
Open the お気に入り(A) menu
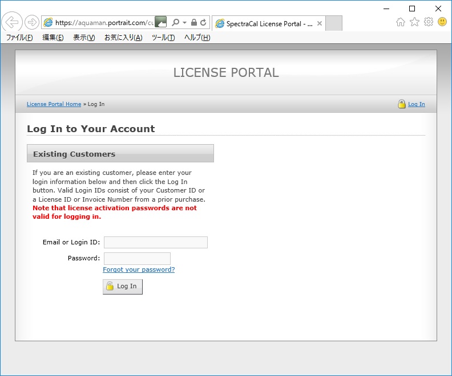pyautogui.click(x=123, y=38)
